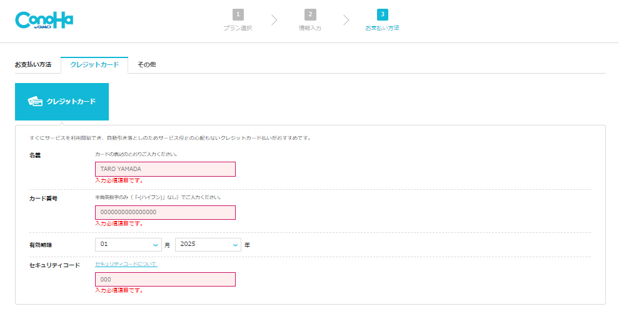Select step 2 情報入力 indicator

pos(310,21)
